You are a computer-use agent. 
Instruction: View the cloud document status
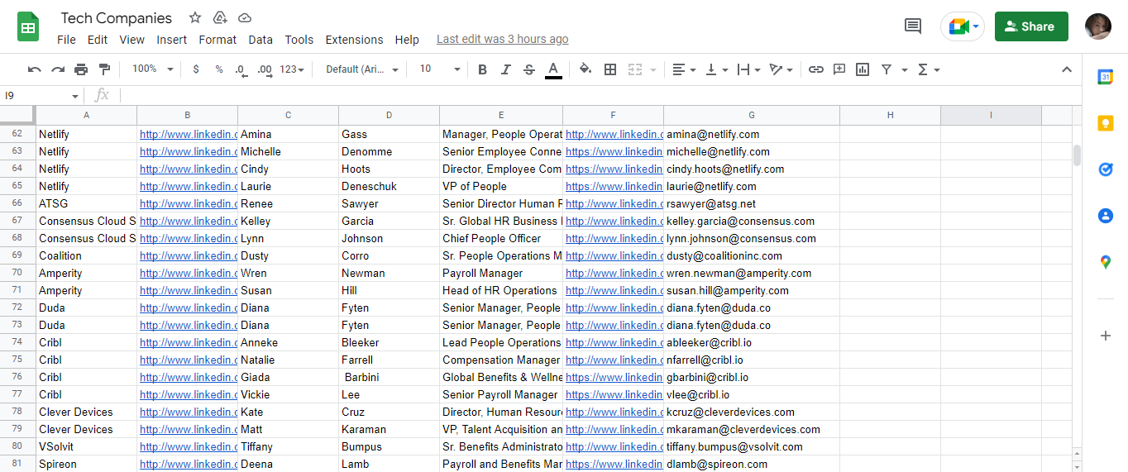coord(245,17)
